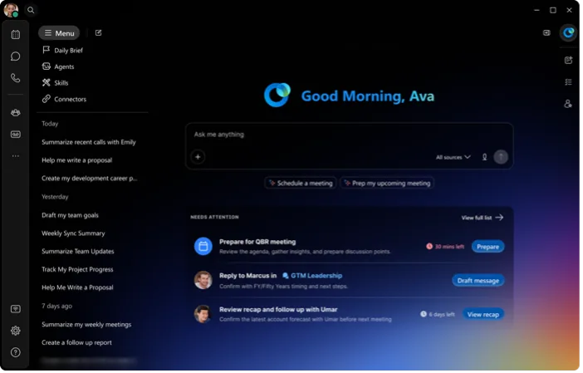Viewport: 583px width, 373px height.
Task: Open the calling phone icon
Action: tap(16, 78)
